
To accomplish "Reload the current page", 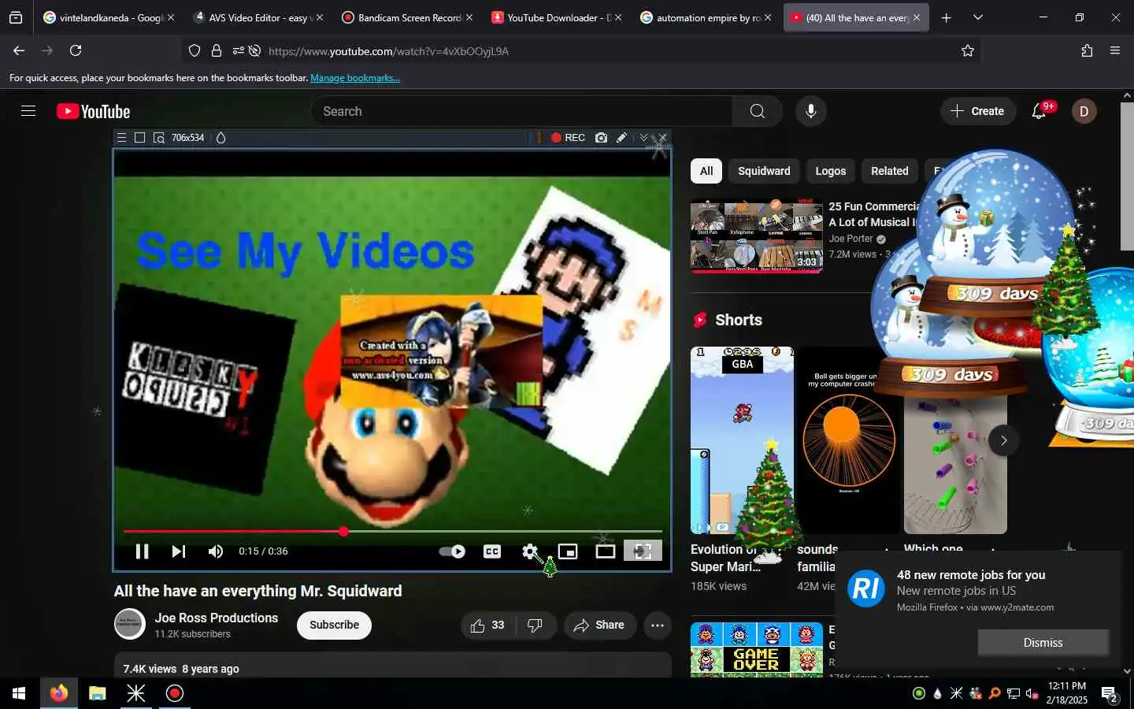I will point(76,50).
